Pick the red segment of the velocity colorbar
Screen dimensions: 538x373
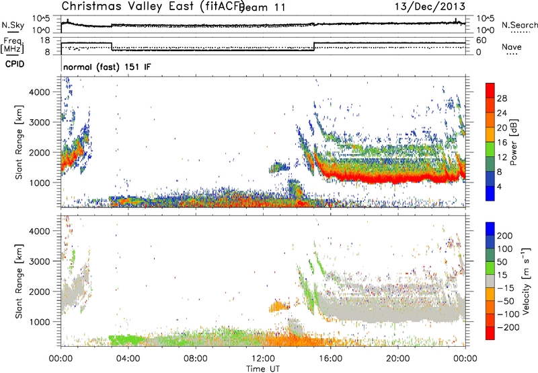click(490, 333)
